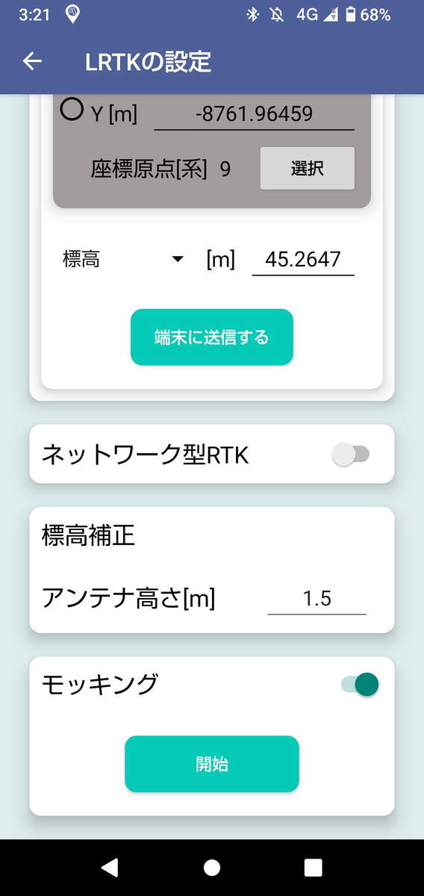Viewport: 424px width, 896px height.
Task: Tap the 標高 dropdown label
Action: coord(81,259)
